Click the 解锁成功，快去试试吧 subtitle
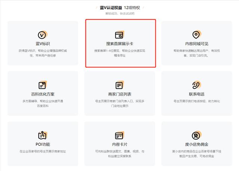 coord(120,13)
